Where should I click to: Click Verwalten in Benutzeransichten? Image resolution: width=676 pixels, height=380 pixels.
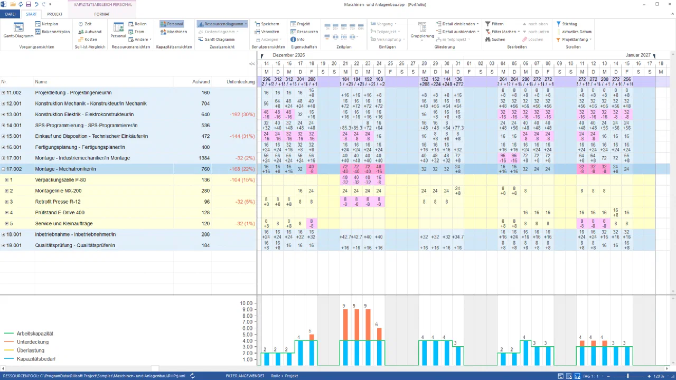click(x=267, y=32)
